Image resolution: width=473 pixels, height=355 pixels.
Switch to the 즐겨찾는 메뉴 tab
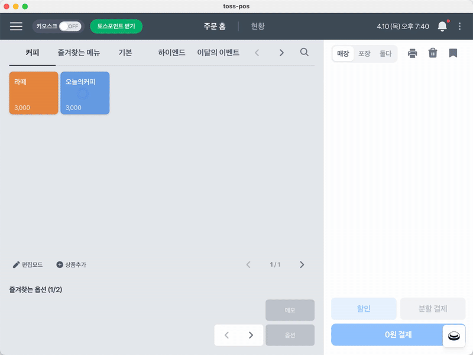79,53
